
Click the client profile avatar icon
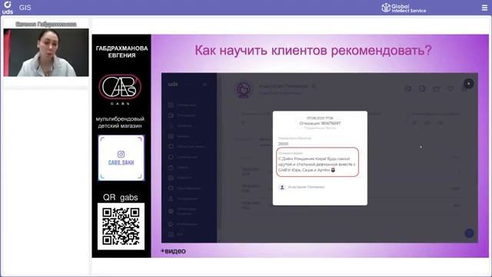(244, 89)
